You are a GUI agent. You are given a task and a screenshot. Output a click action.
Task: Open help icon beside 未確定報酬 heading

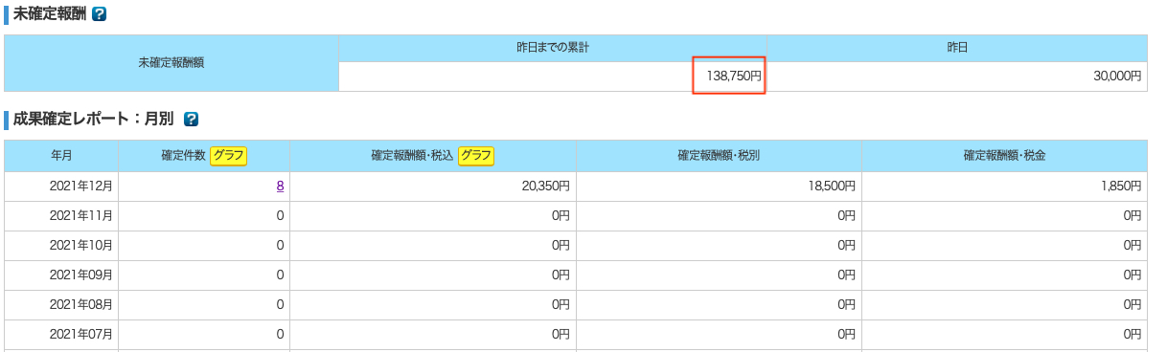99,14
